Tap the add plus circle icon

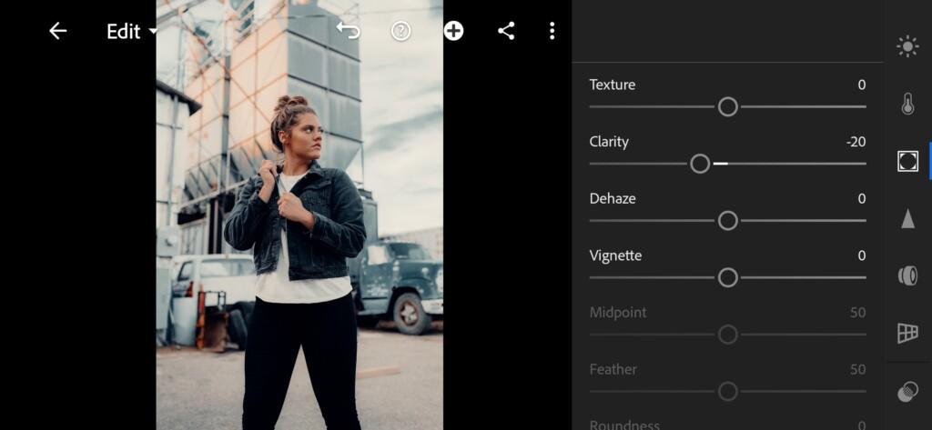[x=453, y=31]
